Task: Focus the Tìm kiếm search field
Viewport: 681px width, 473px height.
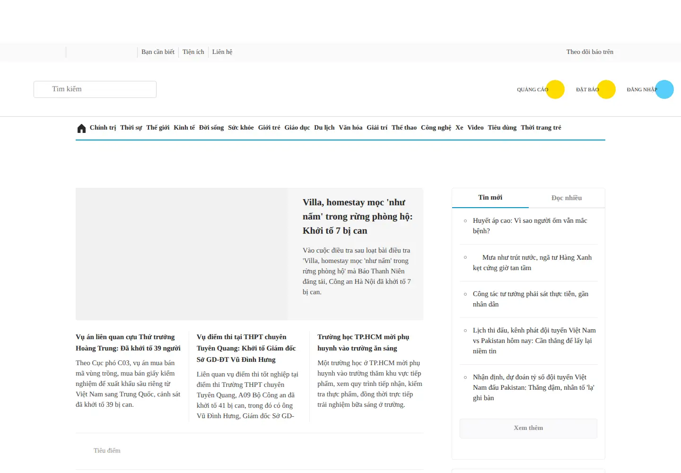Action: coord(95,89)
